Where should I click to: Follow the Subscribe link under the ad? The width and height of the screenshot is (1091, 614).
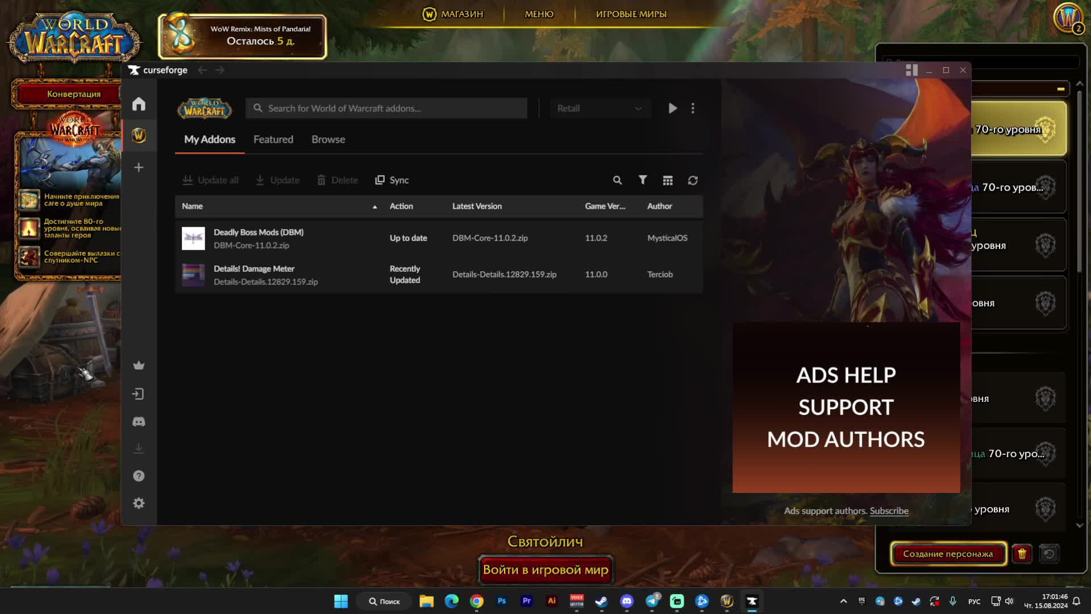coord(889,511)
